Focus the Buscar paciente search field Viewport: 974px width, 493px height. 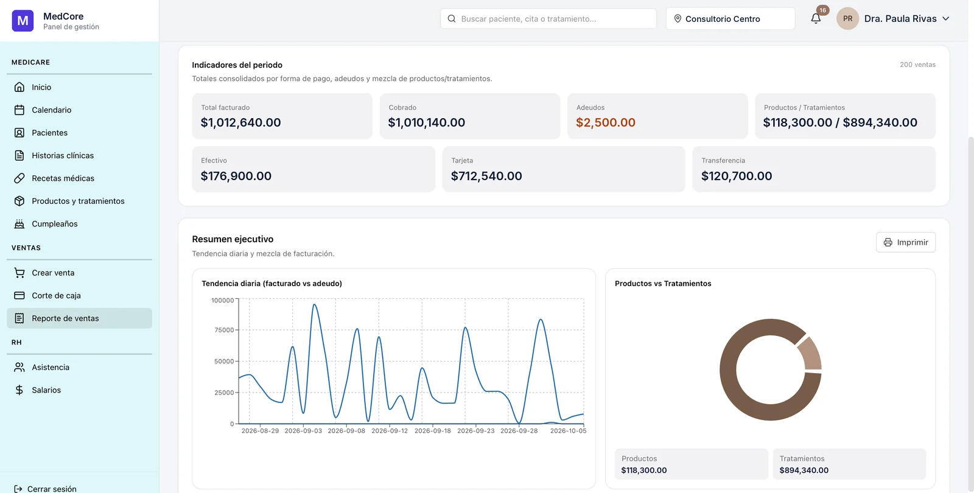(548, 19)
